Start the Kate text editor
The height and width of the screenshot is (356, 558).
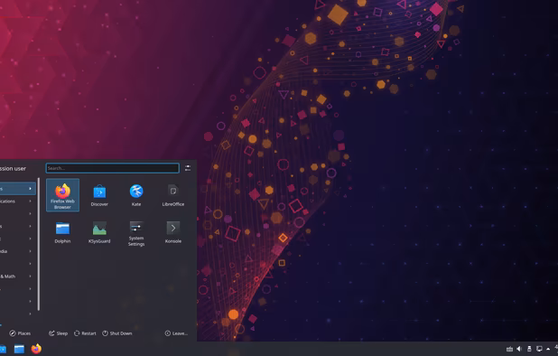pyautogui.click(x=136, y=195)
